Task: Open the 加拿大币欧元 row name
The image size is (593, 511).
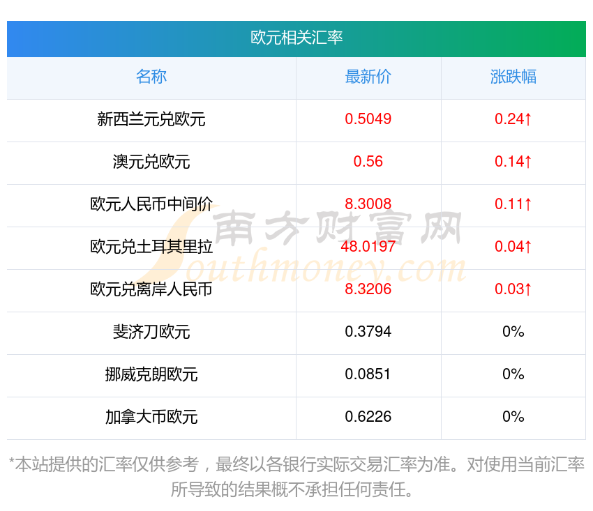Action: pos(151,417)
